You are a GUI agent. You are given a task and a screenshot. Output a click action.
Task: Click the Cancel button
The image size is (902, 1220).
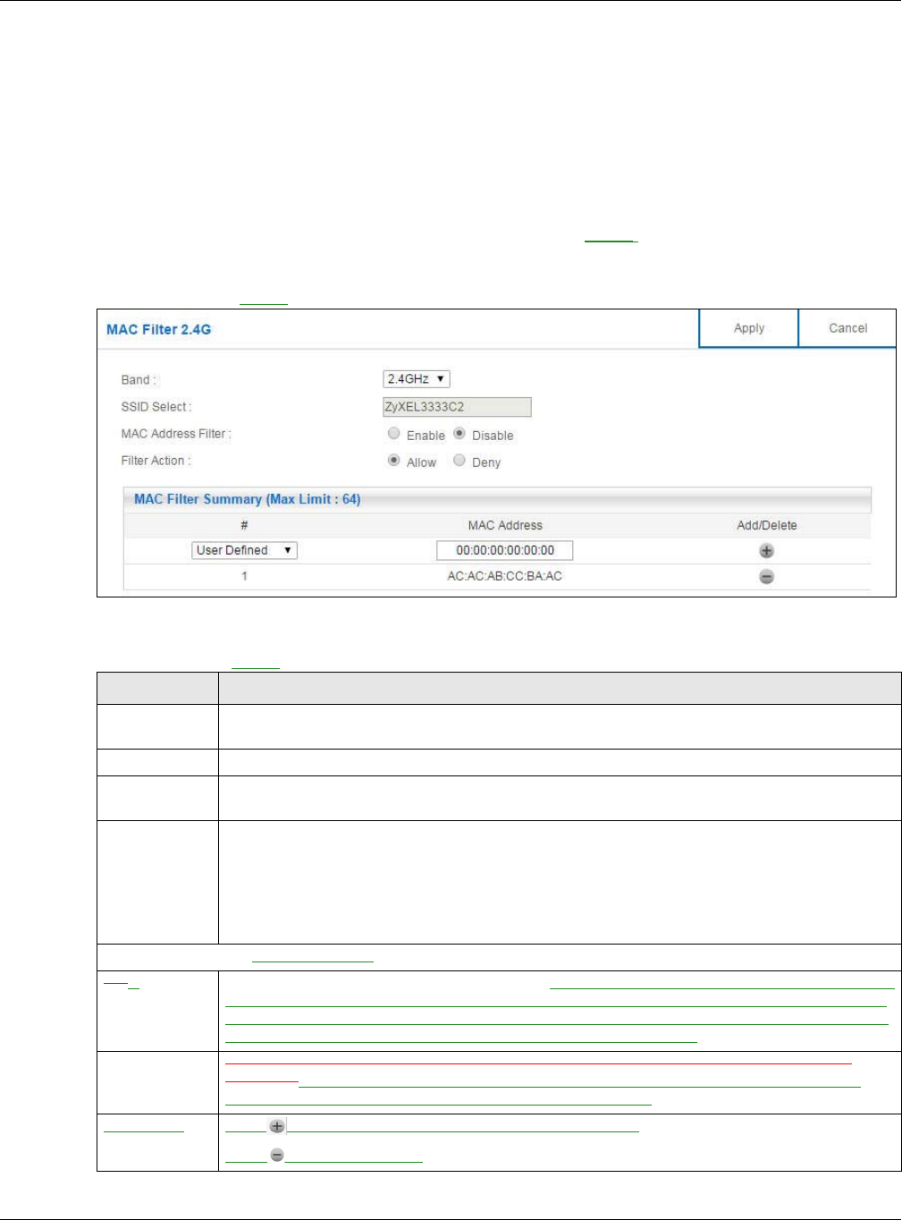(847, 328)
